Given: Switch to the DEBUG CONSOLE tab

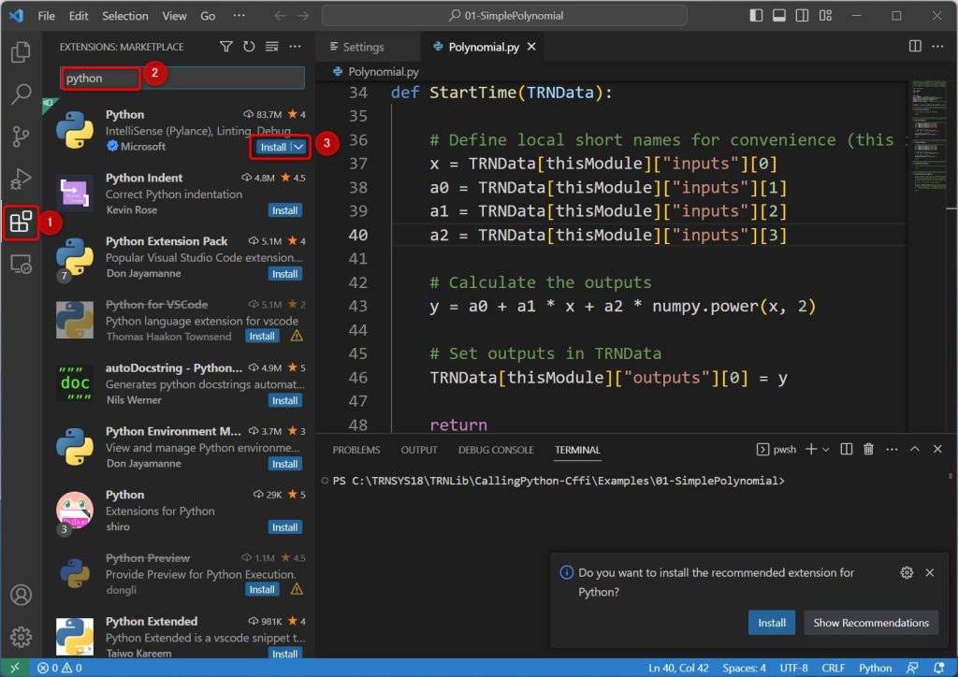Looking at the screenshot, I should tap(496, 450).
